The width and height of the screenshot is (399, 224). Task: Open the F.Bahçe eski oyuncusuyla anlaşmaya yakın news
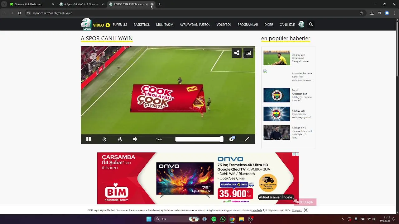(x=301, y=114)
